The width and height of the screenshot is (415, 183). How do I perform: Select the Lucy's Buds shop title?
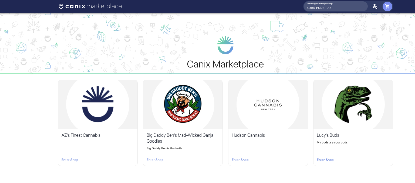pyautogui.click(x=328, y=135)
